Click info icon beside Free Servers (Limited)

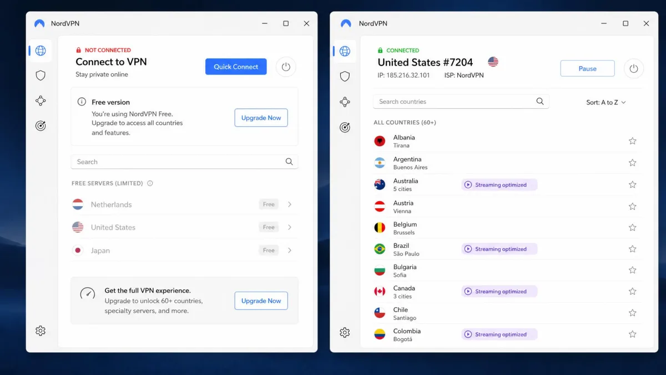[x=150, y=183]
